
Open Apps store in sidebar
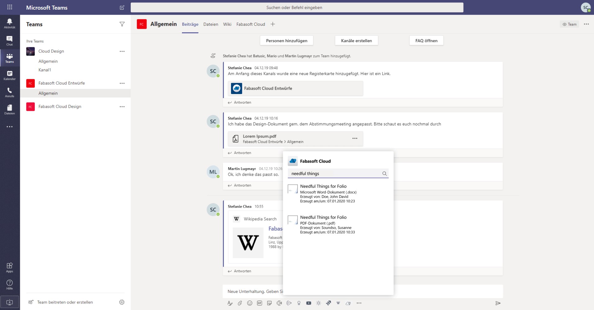10,267
